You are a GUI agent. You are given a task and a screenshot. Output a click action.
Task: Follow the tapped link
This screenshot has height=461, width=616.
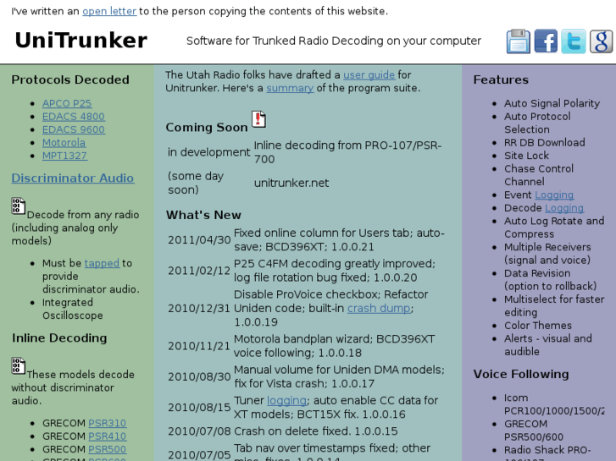click(102, 263)
